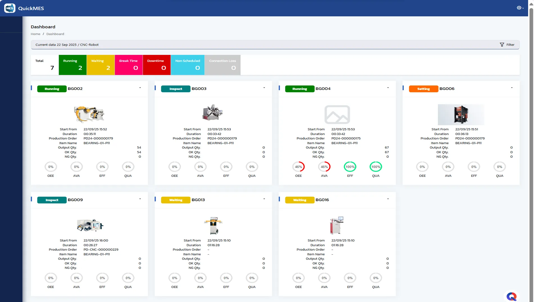Click the BG002 machine image

click(89, 114)
